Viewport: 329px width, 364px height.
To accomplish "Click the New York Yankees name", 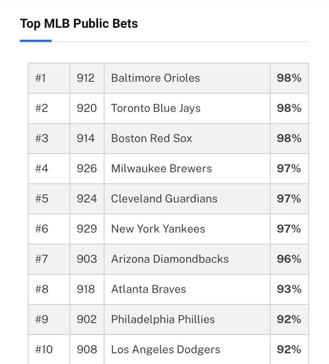I will [x=158, y=229].
